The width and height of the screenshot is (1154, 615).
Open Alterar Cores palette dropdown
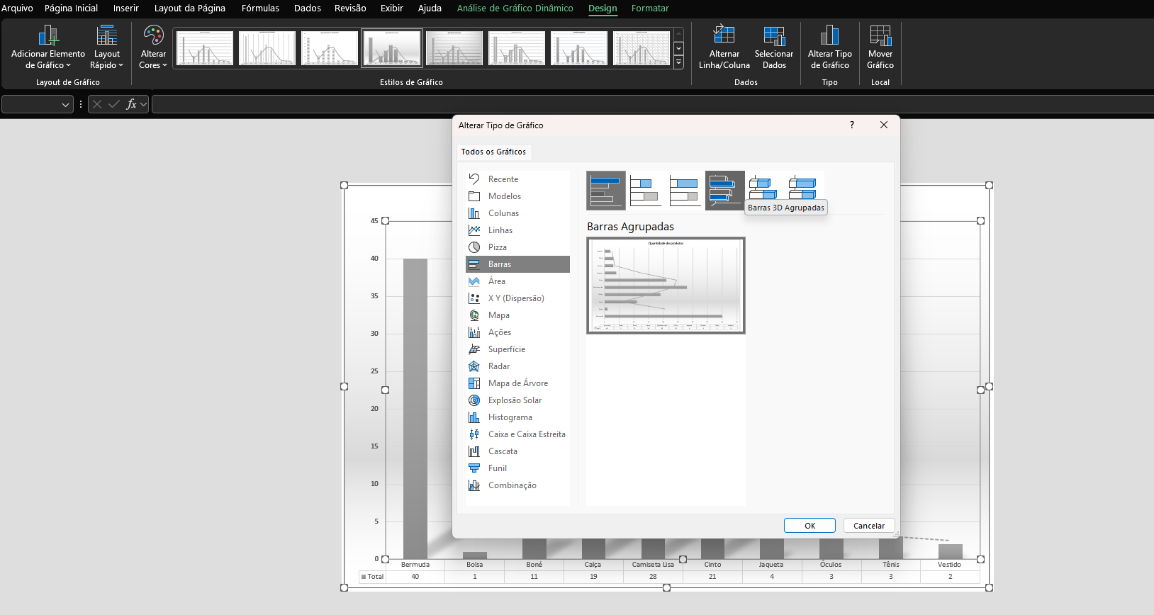pyautogui.click(x=153, y=47)
